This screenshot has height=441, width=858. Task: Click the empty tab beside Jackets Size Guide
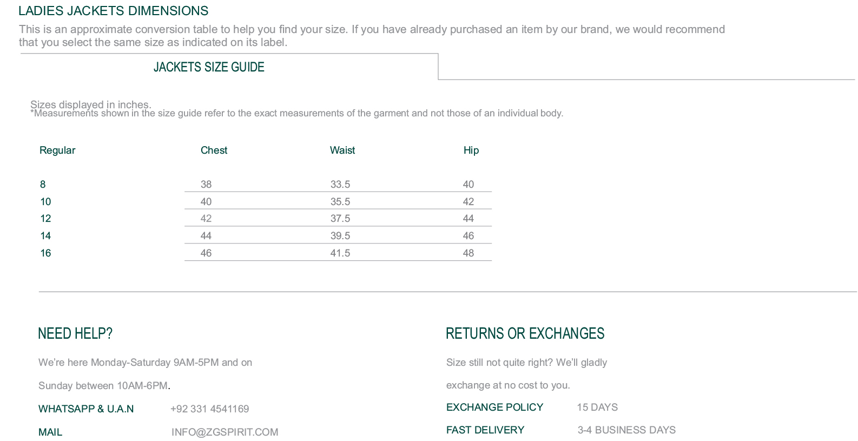tap(646, 67)
